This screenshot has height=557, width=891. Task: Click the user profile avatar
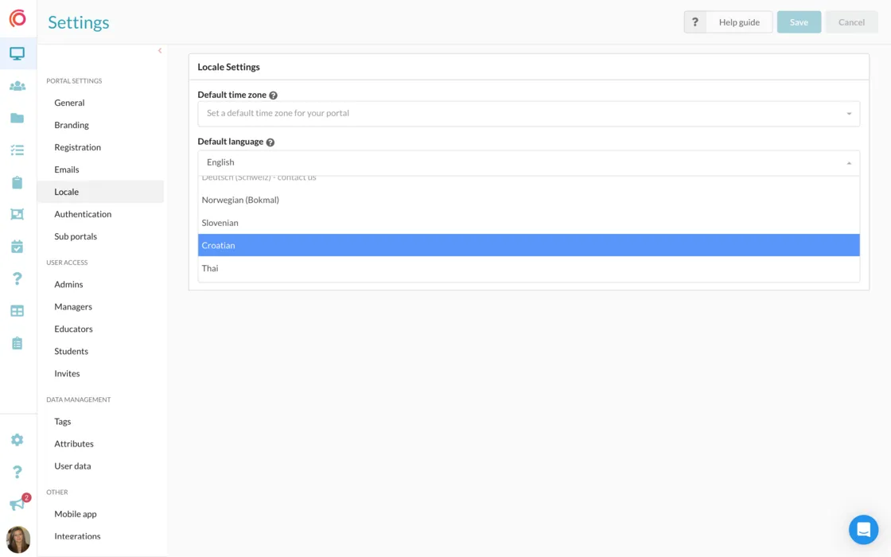coord(18,539)
